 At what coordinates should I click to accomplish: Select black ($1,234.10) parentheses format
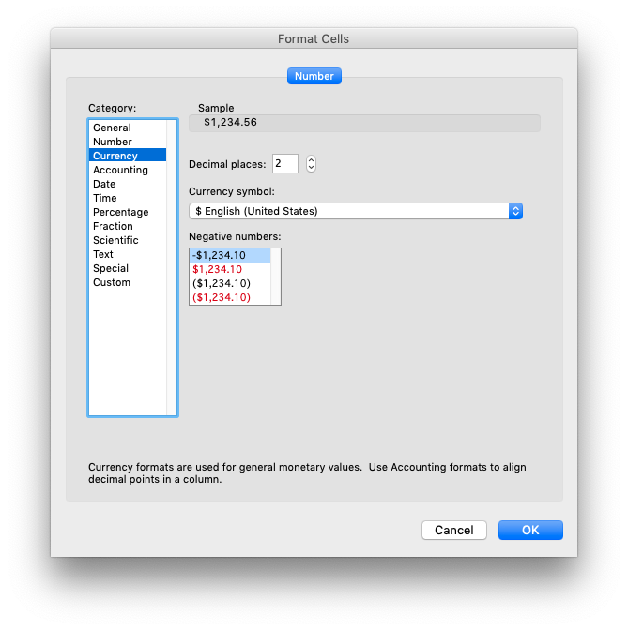230,283
